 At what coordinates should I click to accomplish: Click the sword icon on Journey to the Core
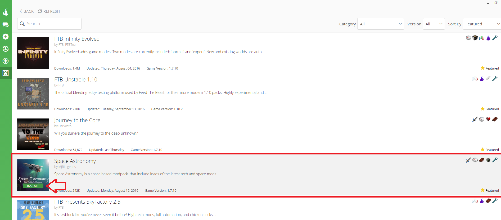tap(475, 119)
